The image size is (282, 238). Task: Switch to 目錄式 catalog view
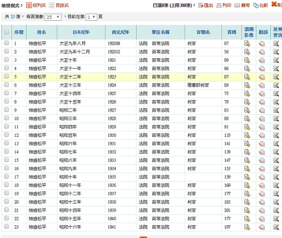[62, 5]
